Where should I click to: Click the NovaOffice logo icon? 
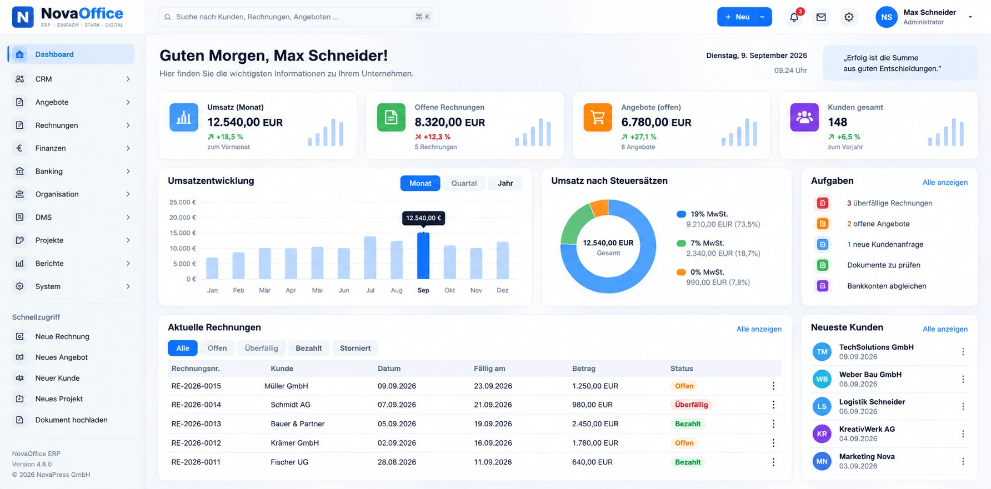pyautogui.click(x=23, y=17)
